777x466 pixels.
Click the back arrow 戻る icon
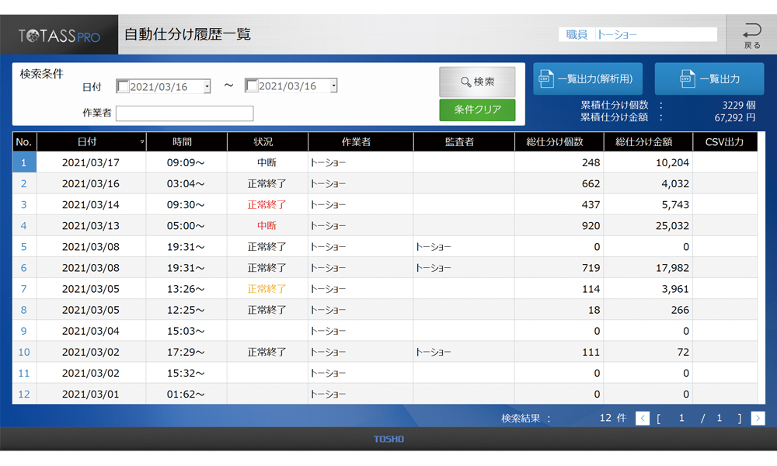coord(751,35)
